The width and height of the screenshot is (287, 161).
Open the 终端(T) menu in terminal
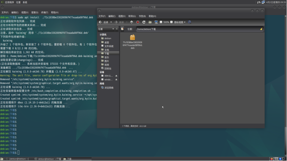tap(45, 12)
